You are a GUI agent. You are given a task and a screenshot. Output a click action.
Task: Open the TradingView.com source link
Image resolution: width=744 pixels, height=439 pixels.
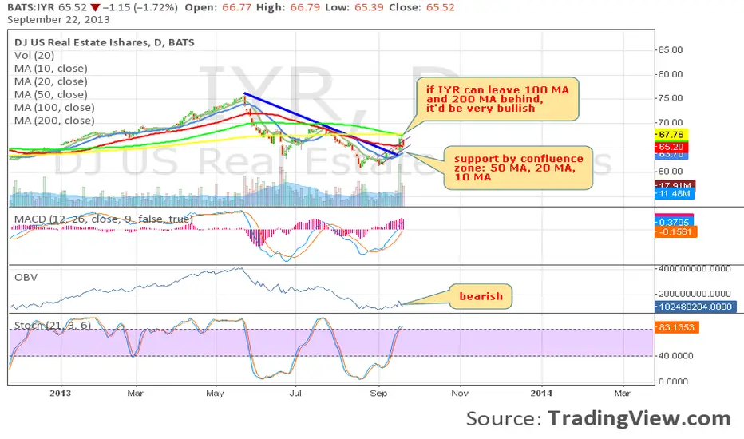pos(639,418)
